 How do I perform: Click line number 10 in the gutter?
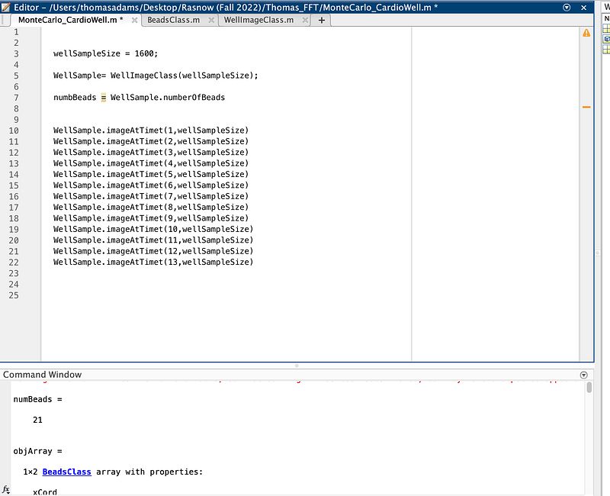coord(14,130)
